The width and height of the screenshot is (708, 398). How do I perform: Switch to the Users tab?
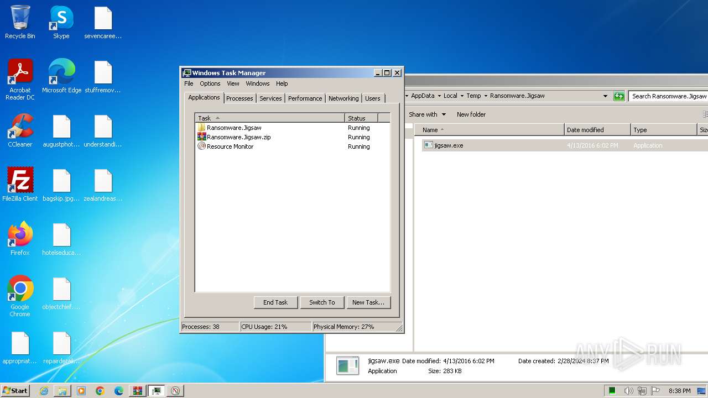pyautogui.click(x=373, y=98)
